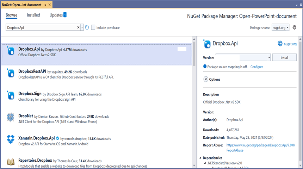Click the package list scroll up arrow
Image resolution: width=303 pixels, height=169 pixels.
tap(194, 39)
